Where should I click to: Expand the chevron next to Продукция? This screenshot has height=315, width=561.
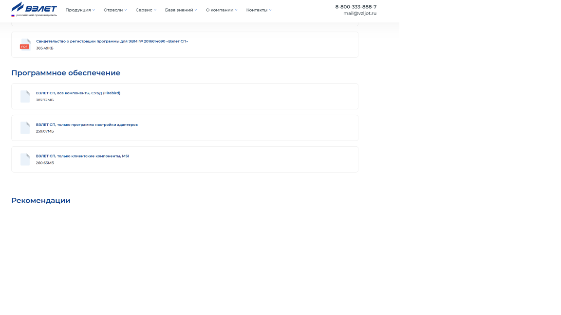click(93, 10)
